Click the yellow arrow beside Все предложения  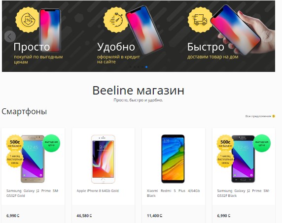point(274,116)
